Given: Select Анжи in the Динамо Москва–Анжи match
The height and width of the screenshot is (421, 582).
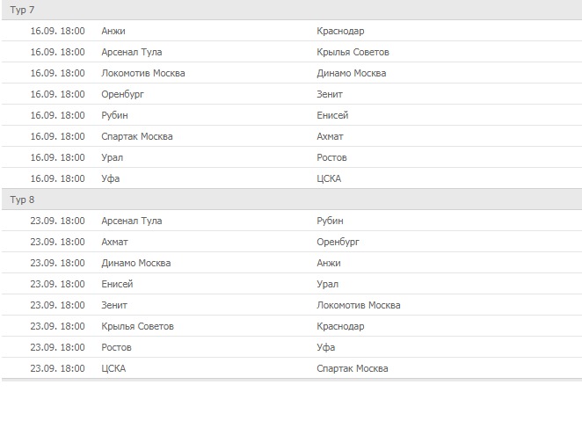Looking at the screenshot, I should point(329,263).
